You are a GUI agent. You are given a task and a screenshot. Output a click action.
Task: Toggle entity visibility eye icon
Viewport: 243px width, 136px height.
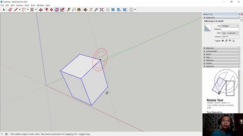[x=223, y=41]
